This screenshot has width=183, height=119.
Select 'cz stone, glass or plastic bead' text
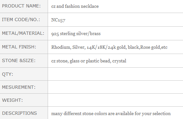(x=81, y=61)
